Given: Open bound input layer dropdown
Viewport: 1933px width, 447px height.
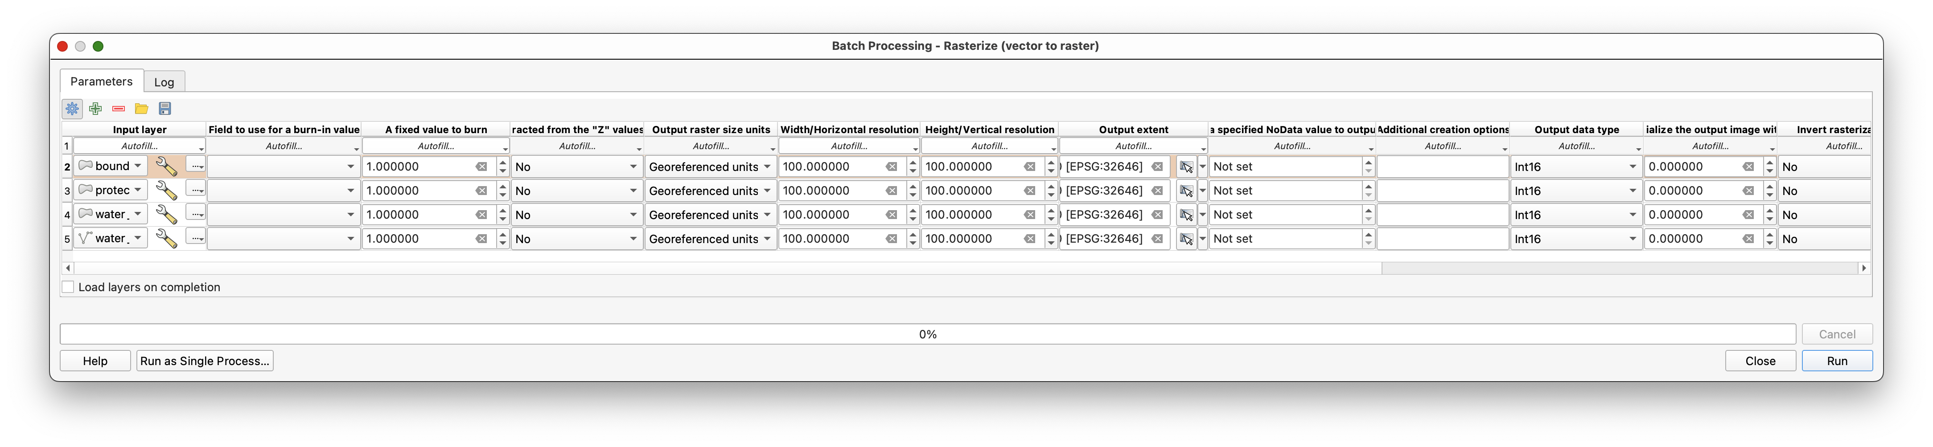Looking at the screenshot, I should click(x=110, y=166).
